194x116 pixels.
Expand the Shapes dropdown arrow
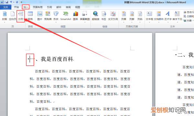tap(56, 22)
